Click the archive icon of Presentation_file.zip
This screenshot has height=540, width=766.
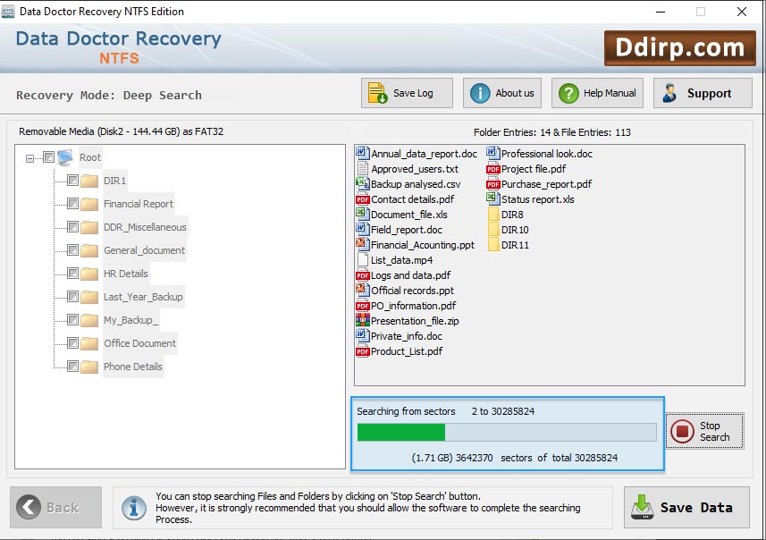[x=363, y=321]
